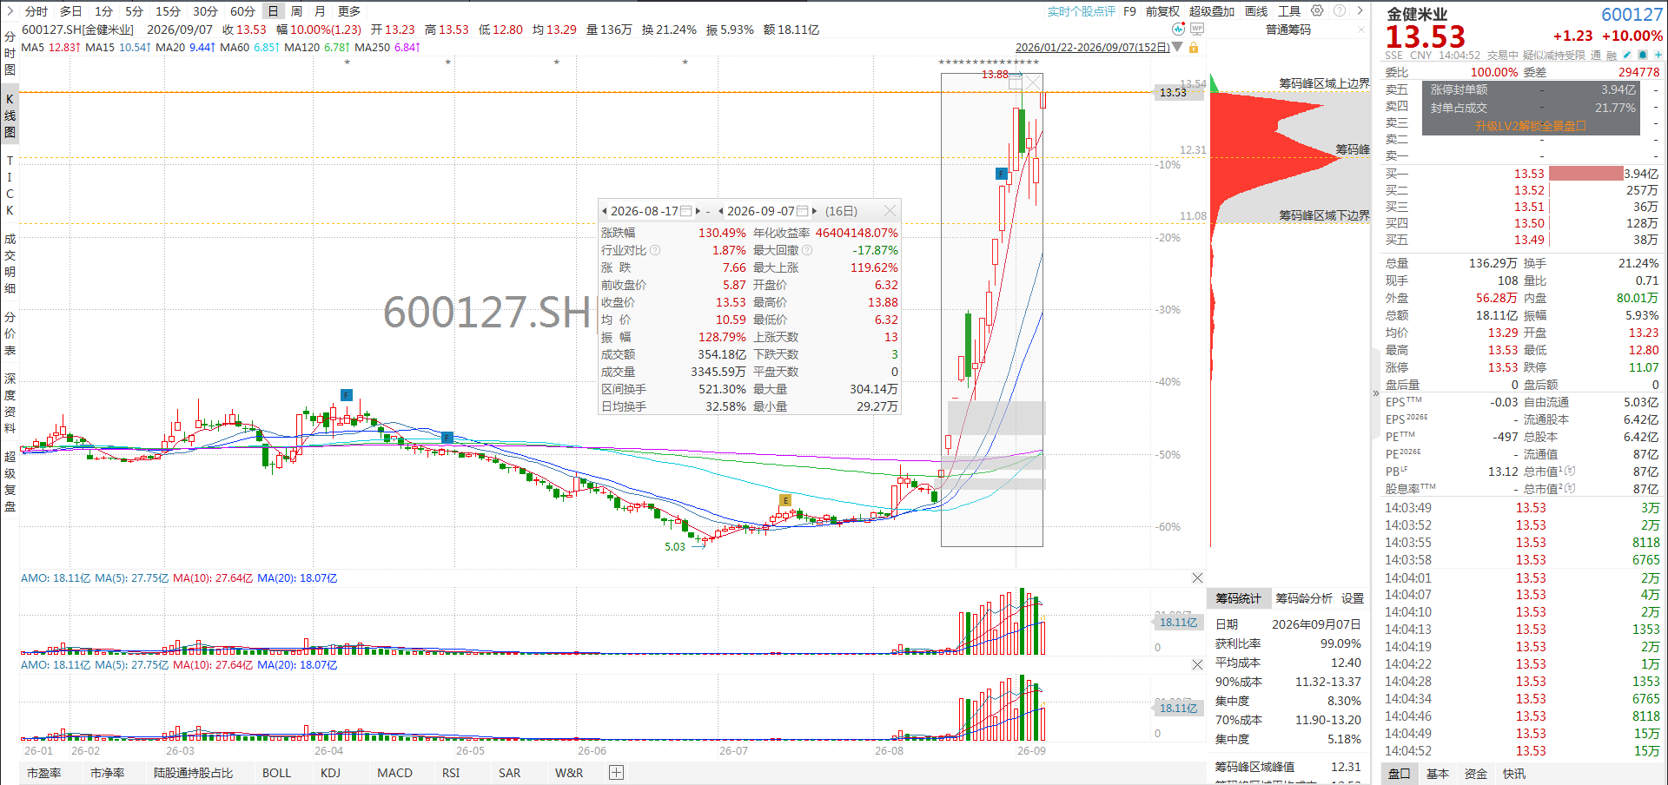
Task: Expand the date range 2026/01/22-2026/09/07 dropdown
Action: click(1177, 47)
